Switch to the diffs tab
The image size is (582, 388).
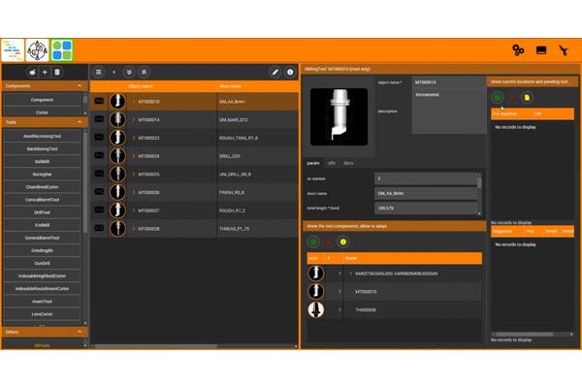pyautogui.click(x=331, y=162)
